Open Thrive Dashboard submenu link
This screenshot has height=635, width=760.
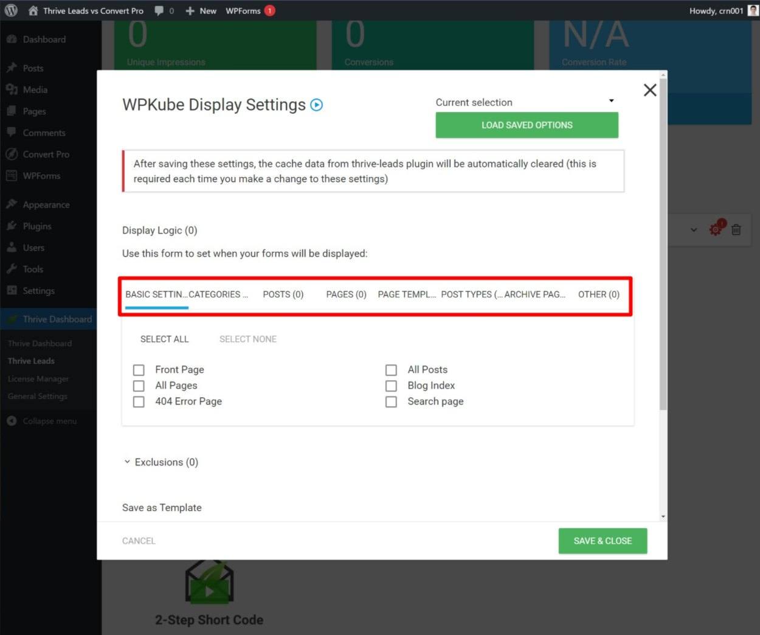tap(40, 344)
